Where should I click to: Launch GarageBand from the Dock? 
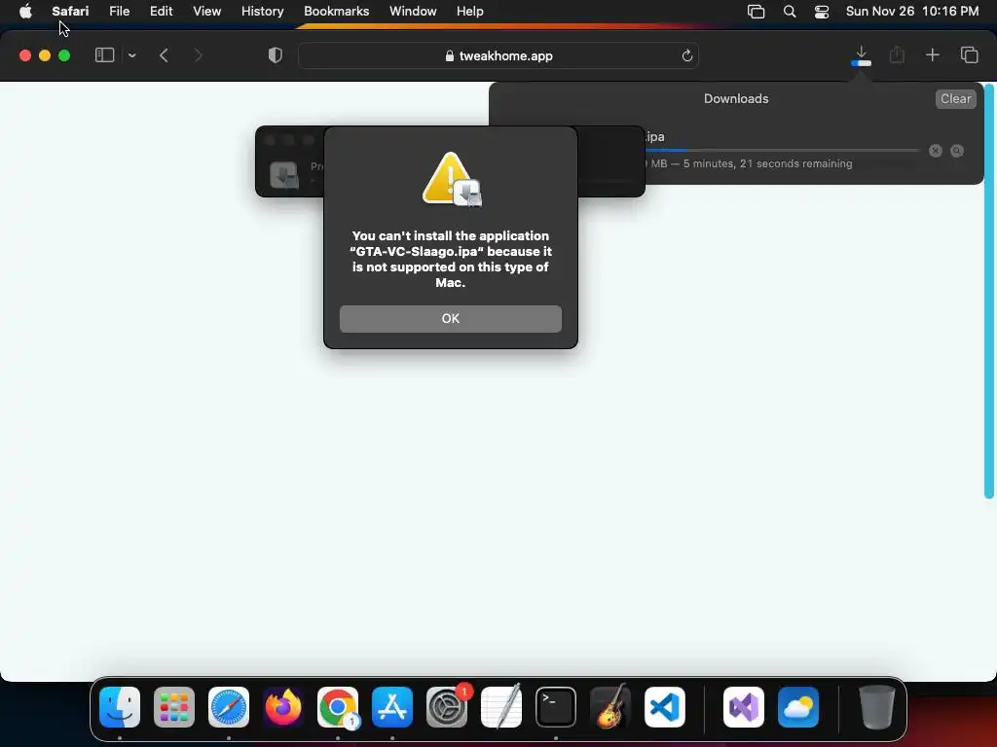click(610, 707)
